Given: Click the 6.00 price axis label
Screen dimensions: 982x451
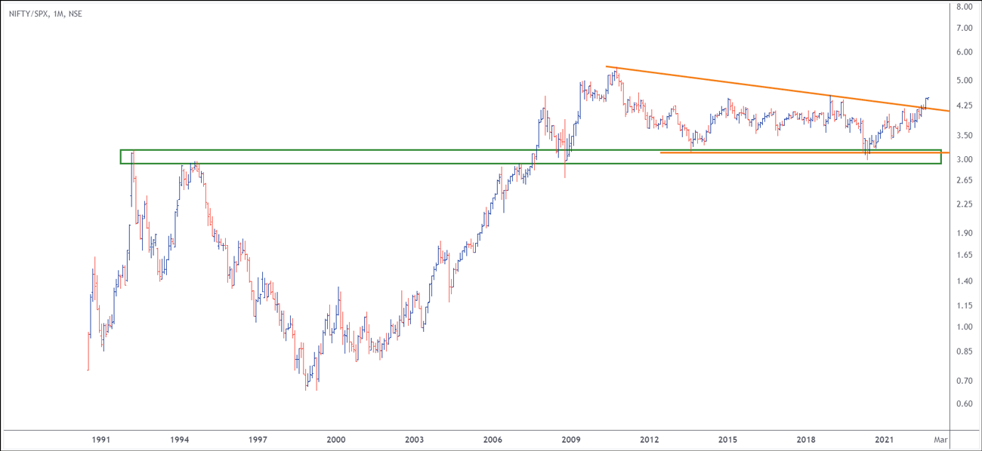Looking at the screenshot, I should pyautogui.click(x=965, y=52).
